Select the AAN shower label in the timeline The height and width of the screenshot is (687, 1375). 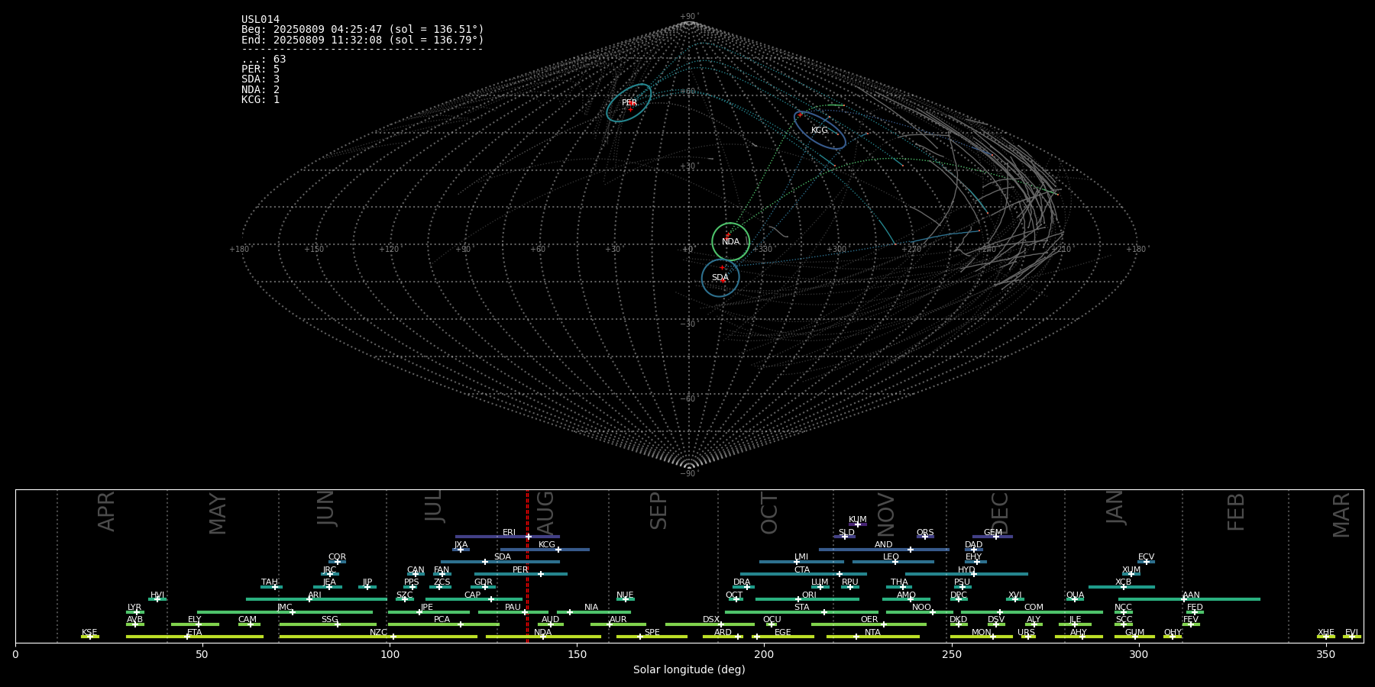click(1191, 595)
